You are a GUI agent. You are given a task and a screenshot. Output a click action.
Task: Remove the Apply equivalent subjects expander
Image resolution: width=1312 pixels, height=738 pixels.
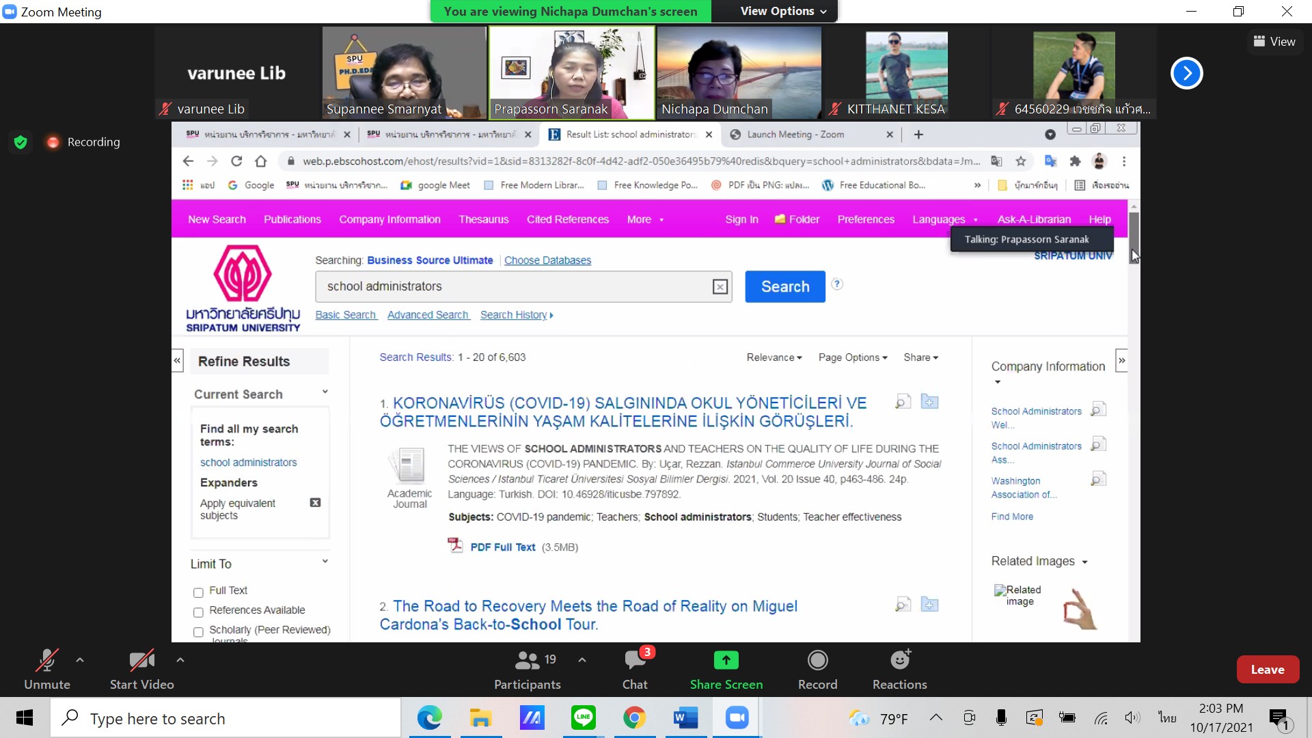315,503
